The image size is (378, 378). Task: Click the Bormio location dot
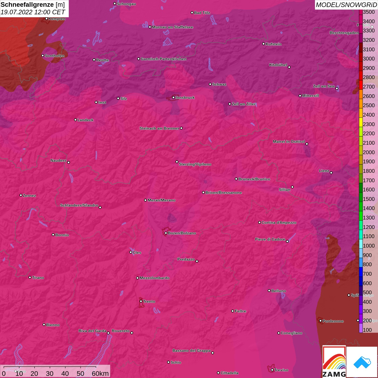tap(53, 235)
